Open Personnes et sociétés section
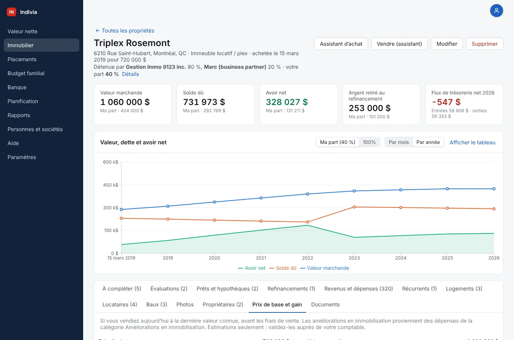The width and height of the screenshot is (514, 340). (42, 129)
